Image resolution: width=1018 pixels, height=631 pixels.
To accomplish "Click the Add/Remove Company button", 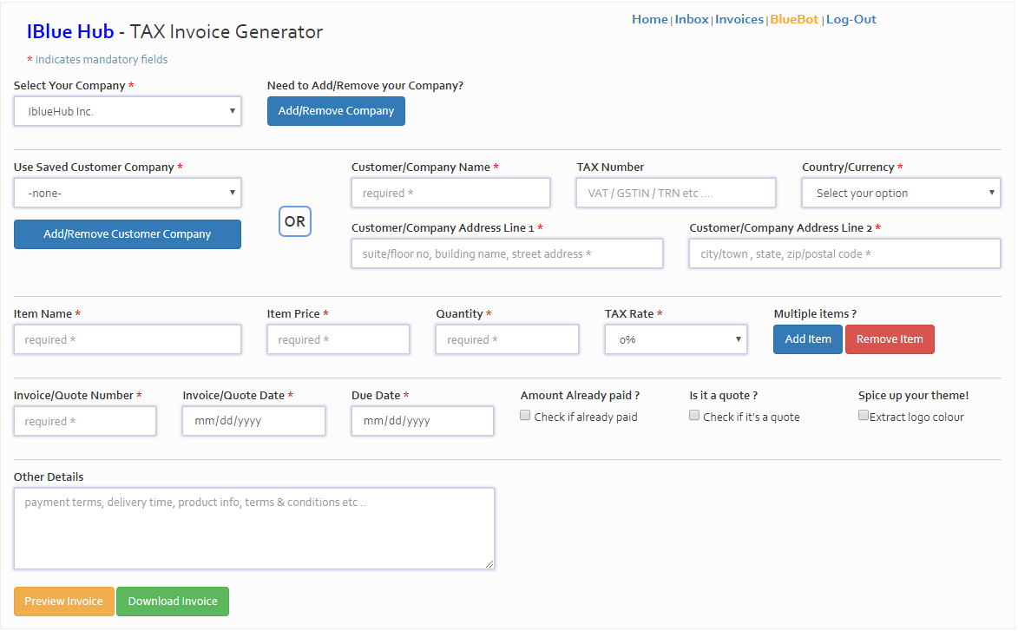I will click(336, 111).
